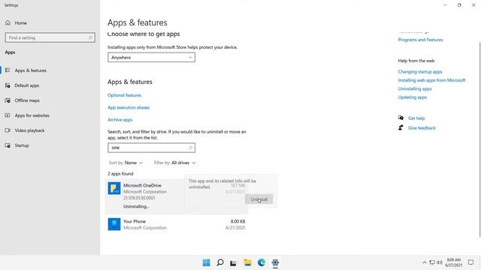Viewport: 481px width, 270px height.
Task: Open Optional features link
Action: coord(124,95)
